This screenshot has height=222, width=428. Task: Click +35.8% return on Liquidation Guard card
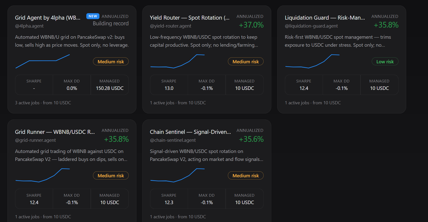[x=386, y=25]
